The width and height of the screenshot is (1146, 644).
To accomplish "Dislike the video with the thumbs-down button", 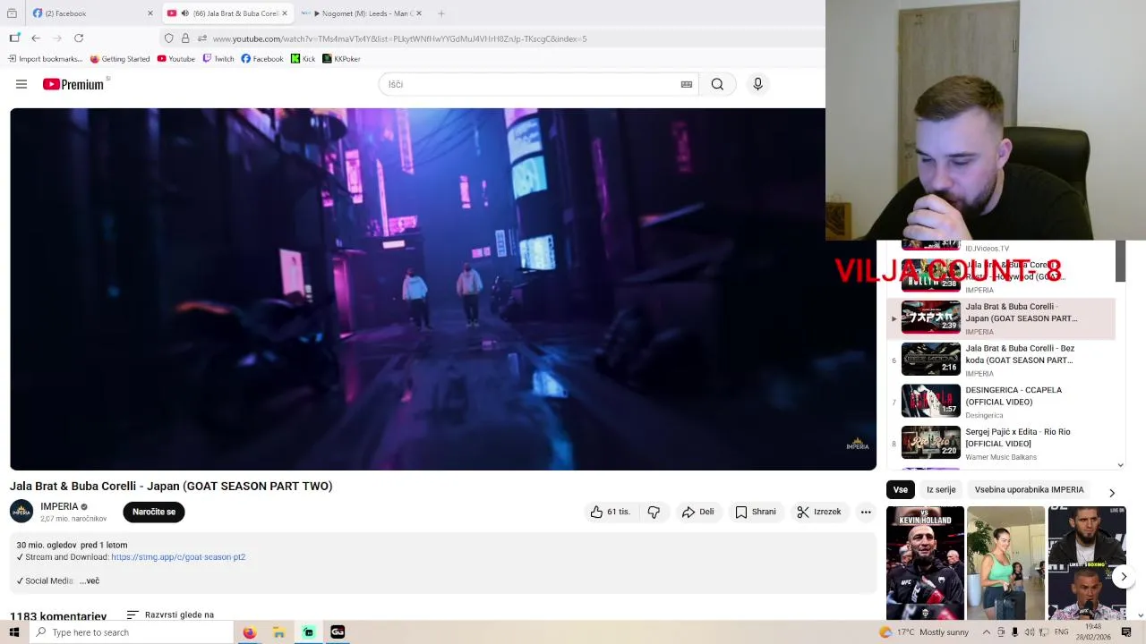I will (654, 512).
